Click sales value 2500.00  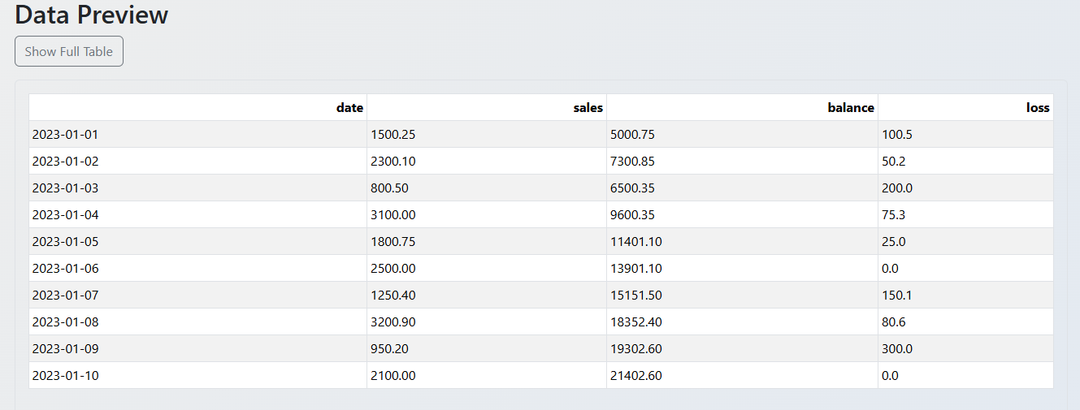487,268
